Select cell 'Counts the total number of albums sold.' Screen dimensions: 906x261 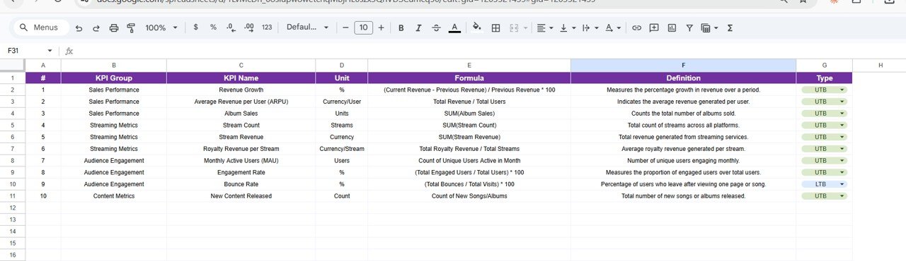point(683,114)
